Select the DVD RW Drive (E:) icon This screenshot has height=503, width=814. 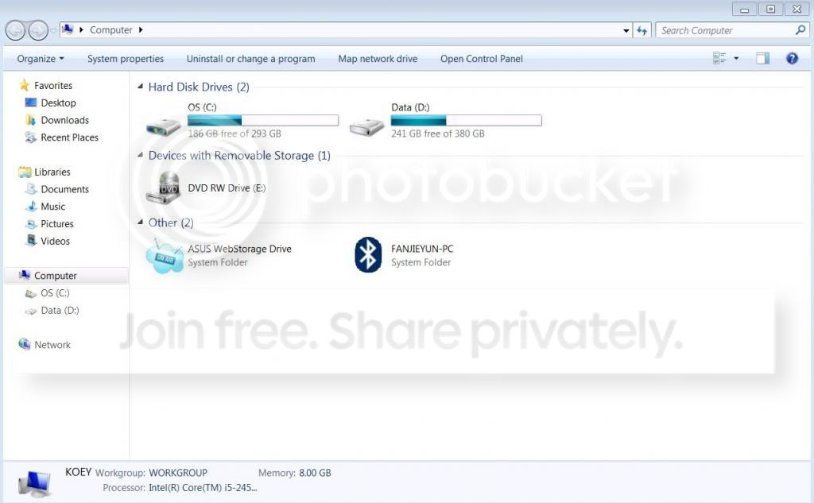coord(163,188)
